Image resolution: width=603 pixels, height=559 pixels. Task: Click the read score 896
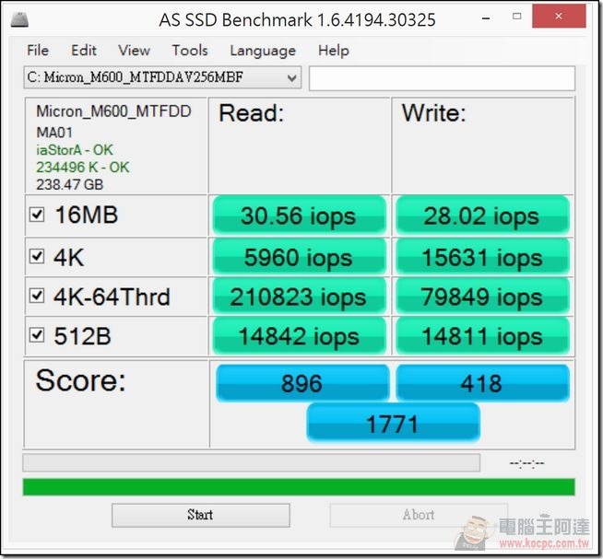(302, 383)
